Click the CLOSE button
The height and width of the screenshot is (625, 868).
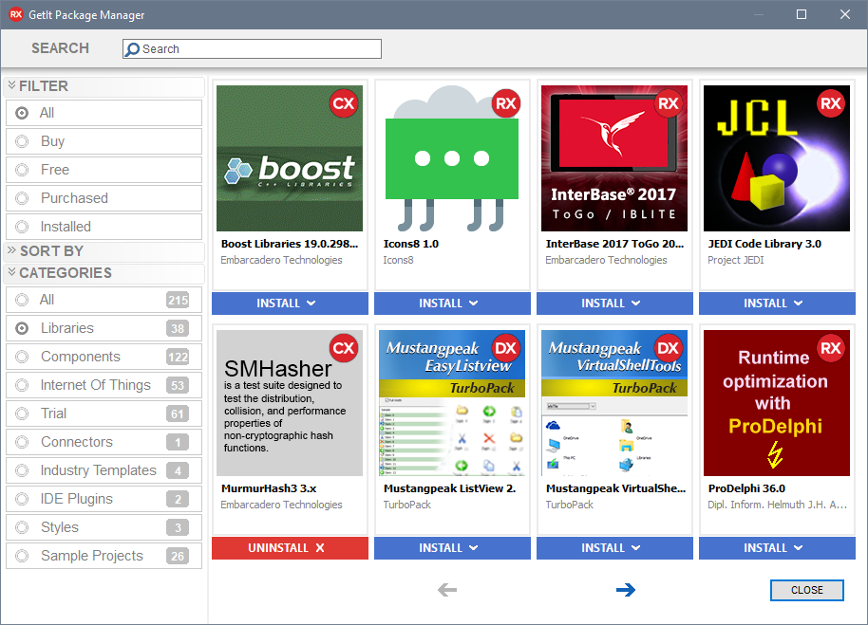click(806, 590)
